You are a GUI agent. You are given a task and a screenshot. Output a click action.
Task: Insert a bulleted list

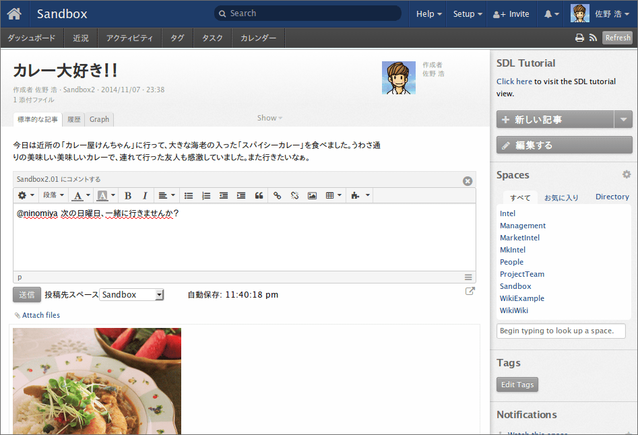tap(189, 195)
